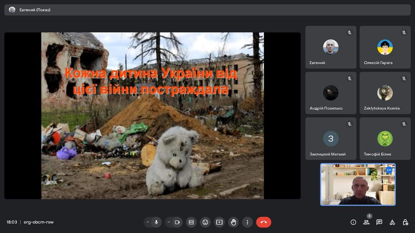
Task: Turn off the camera
Action: point(177,222)
